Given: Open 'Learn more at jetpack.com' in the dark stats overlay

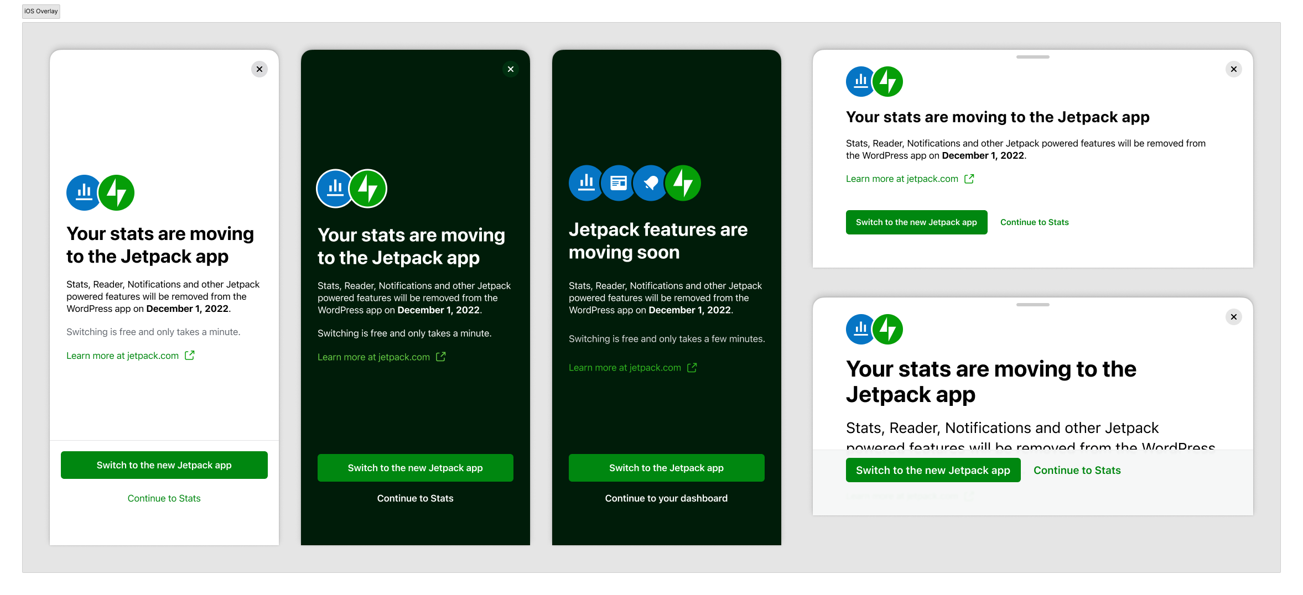Looking at the screenshot, I should coord(374,357).
